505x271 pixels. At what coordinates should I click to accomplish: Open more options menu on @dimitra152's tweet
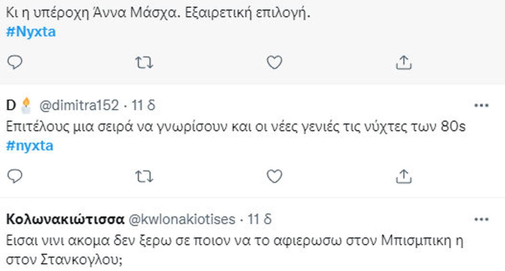click(481, 106)
